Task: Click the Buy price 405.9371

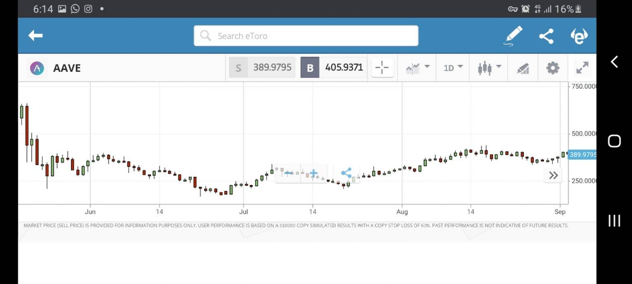Action: click(x=344, y=67)
